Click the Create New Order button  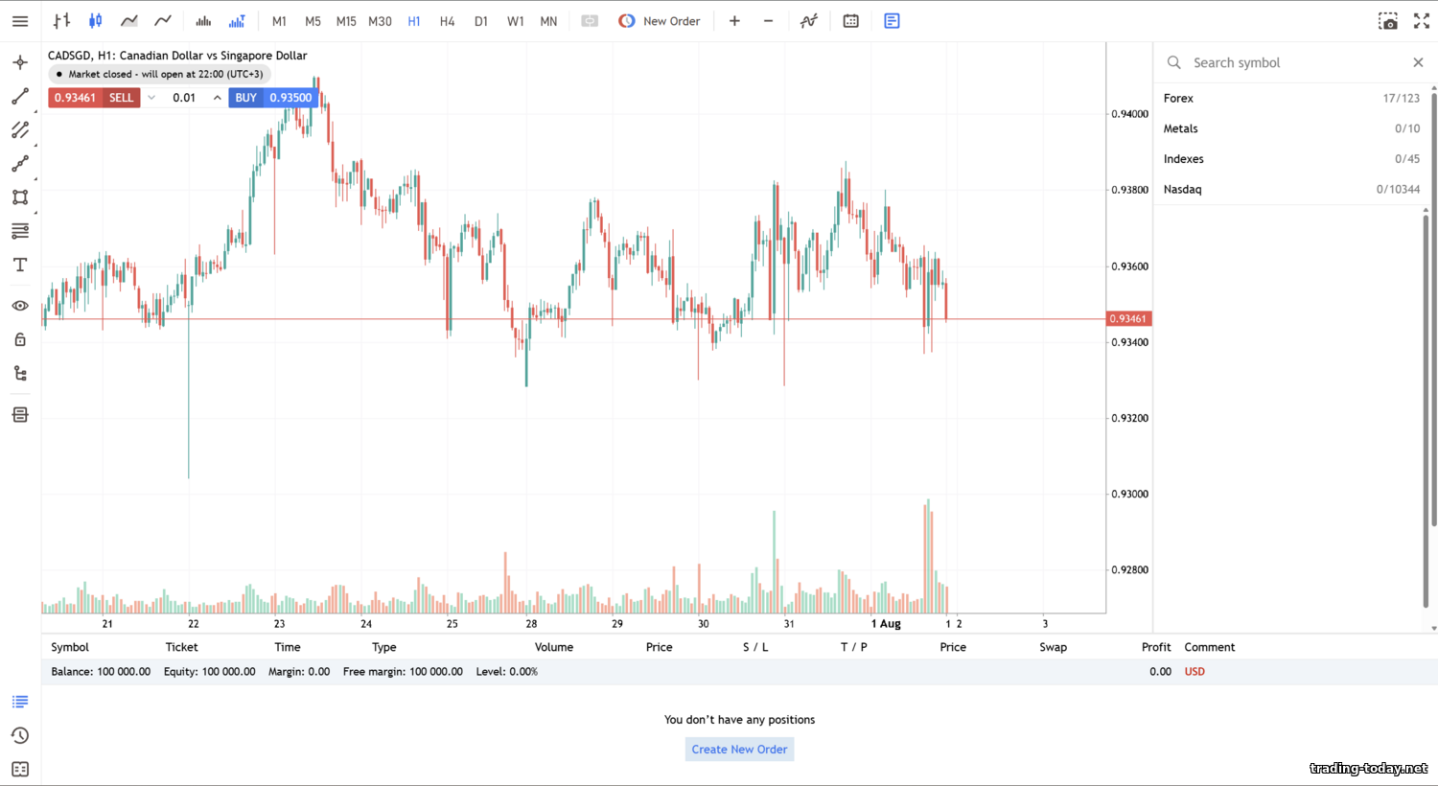(x=739, y=750)
